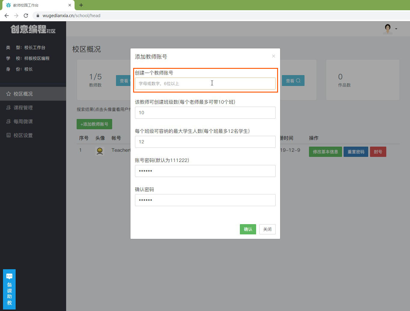Open a new browser tab with plus icon
Viewport: 410px width, 311px height.
(81, 5)
